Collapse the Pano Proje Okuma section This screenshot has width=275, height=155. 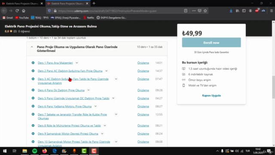click(32, 47)
